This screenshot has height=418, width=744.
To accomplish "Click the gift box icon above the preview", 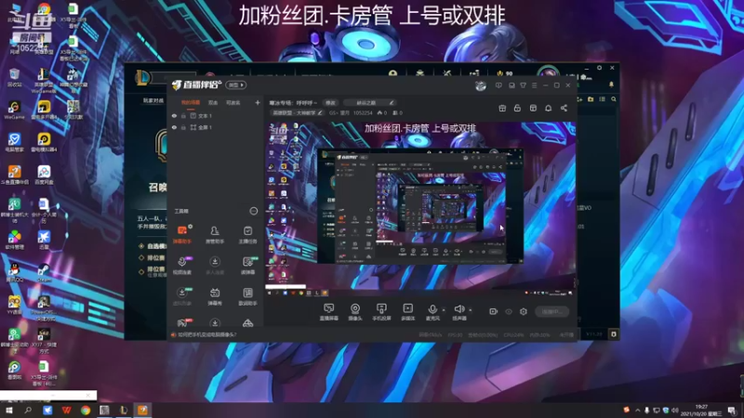I will coord(502,108).
